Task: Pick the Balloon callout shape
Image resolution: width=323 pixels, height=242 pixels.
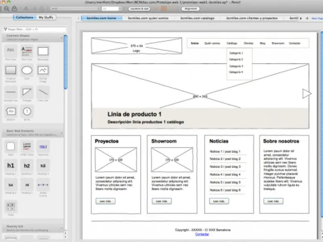Action: 11,113
